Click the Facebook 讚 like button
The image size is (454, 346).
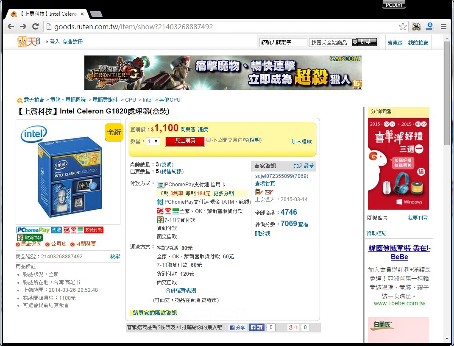[257, 327]
